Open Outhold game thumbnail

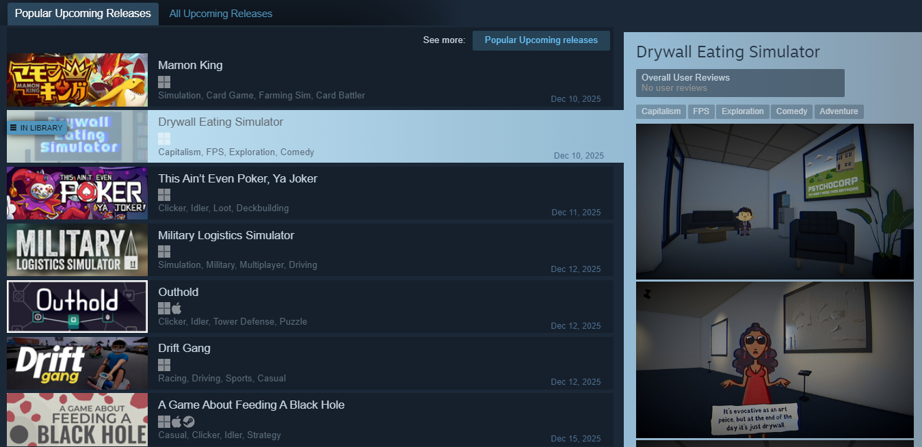(x=77, y=307)
